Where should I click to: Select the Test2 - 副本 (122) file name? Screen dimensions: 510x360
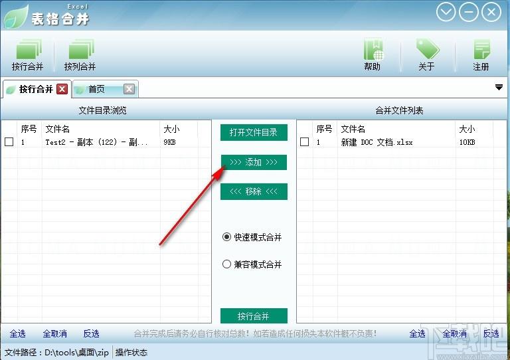click(x=96, y=142)
